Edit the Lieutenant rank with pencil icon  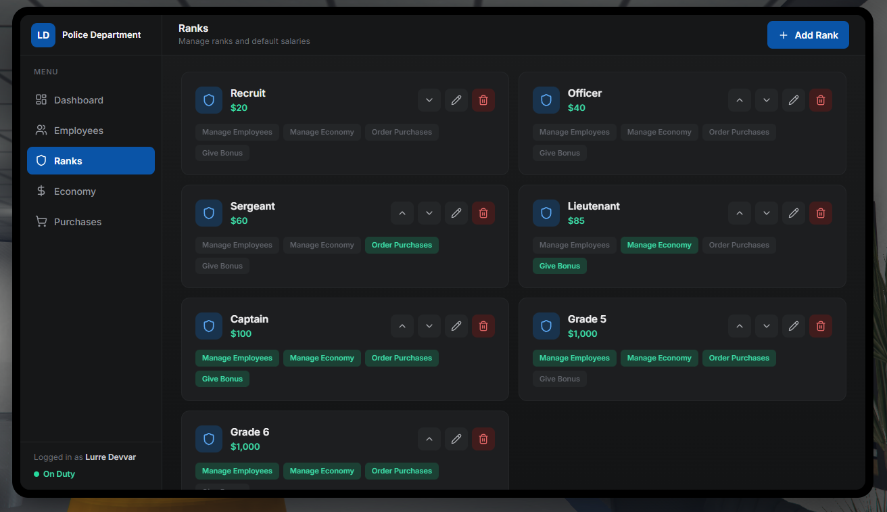click(x=794, y=213)
